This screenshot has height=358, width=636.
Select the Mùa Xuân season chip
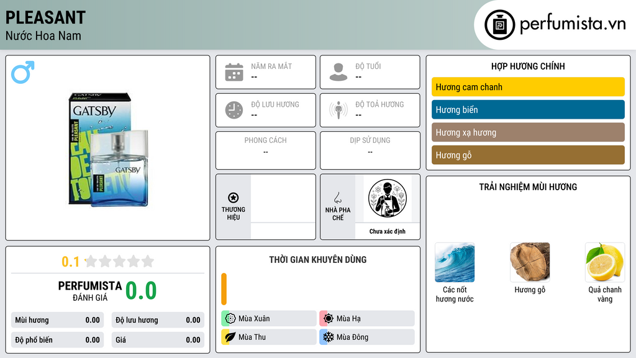(x=269, y=318)
